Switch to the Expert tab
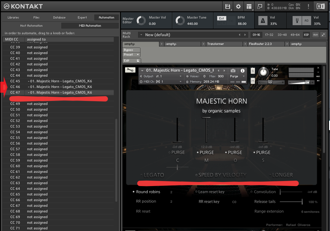 pos(82,18)
